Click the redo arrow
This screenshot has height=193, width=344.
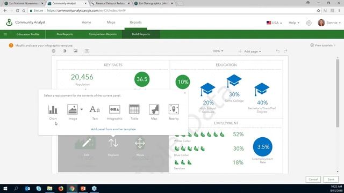pyautogui.click(x=285, y=51)
